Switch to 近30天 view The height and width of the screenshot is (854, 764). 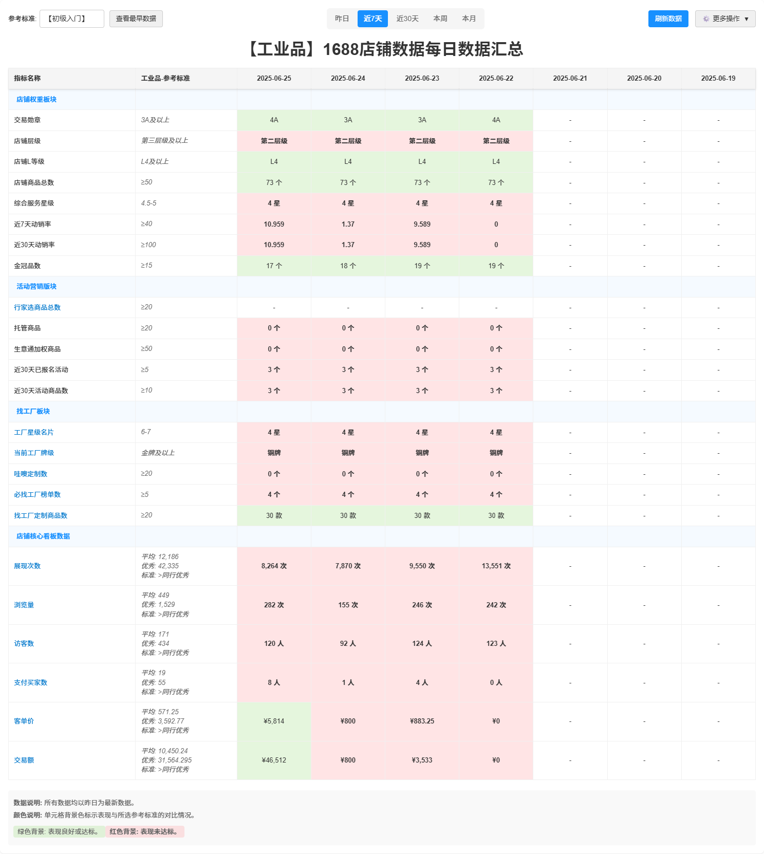click(x=407, y=18)
